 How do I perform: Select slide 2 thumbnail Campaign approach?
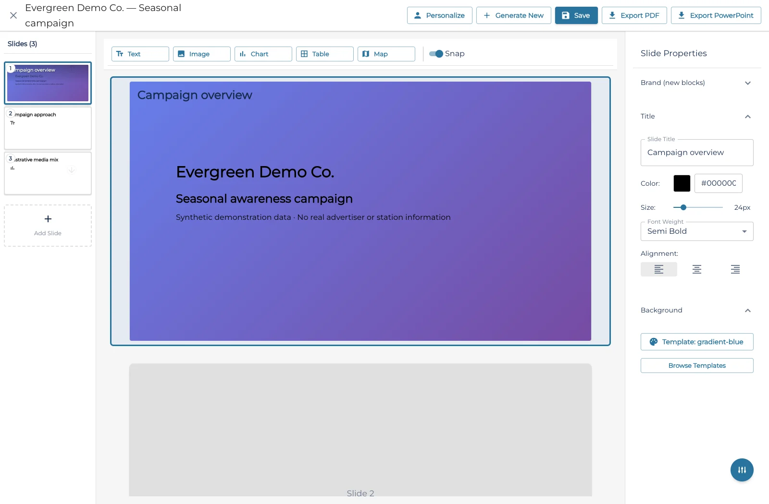point(48,128)
